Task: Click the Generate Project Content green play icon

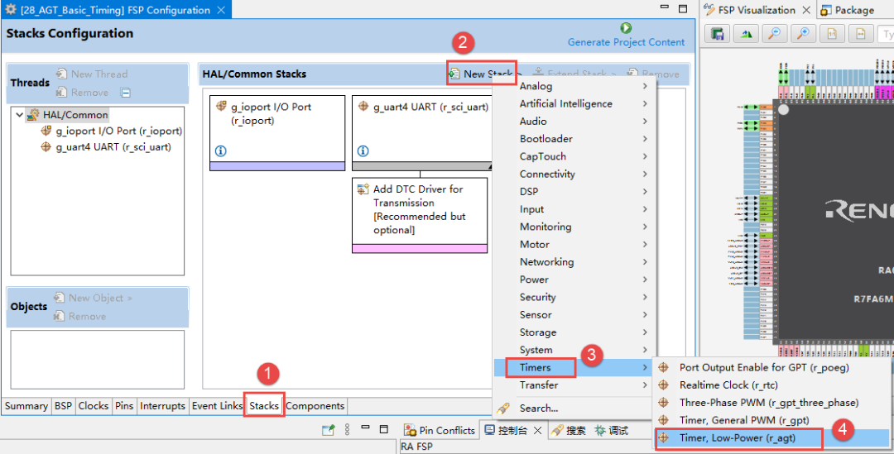Action: click(626, 28)
